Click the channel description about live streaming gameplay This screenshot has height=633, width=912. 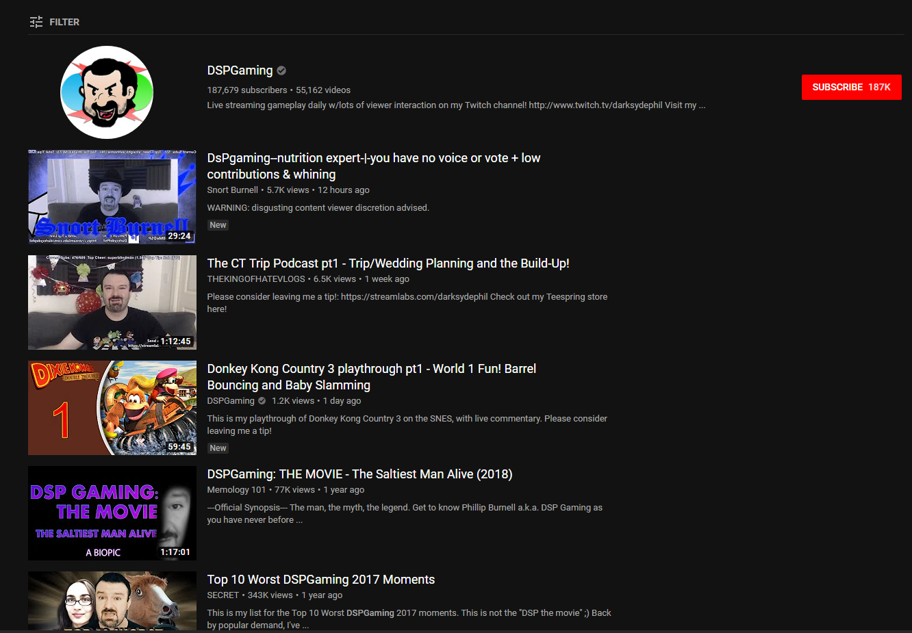point(456,105)
